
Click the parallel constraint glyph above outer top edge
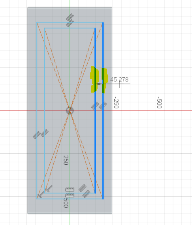[70, 17]
